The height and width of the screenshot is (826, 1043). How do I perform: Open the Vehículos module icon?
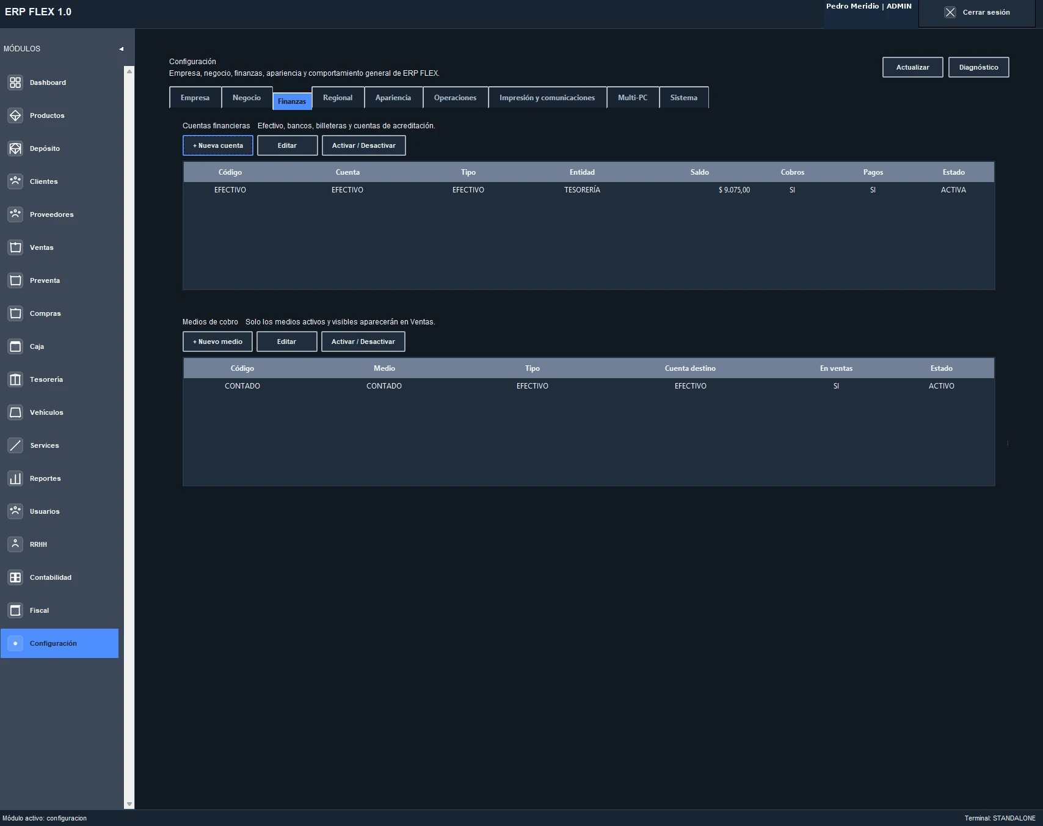(15, 412)
